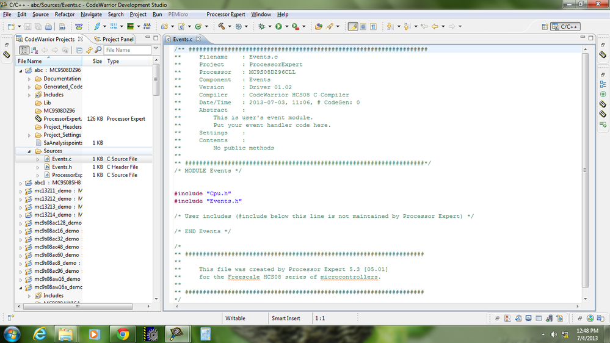
Task: Collapse the abc : MC9S08DZ96 project
Action: (21, 71)
